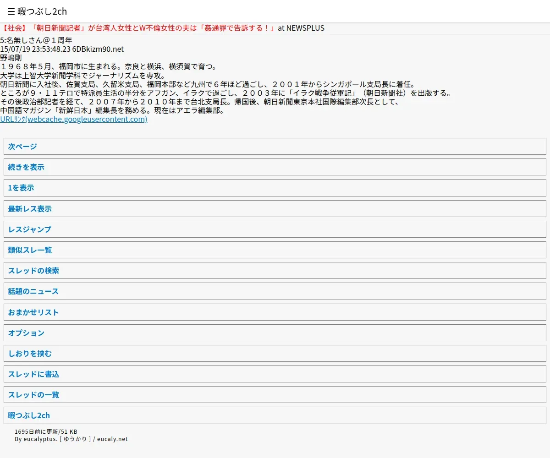
Task: Go to 次ページ
Action: 275,147
